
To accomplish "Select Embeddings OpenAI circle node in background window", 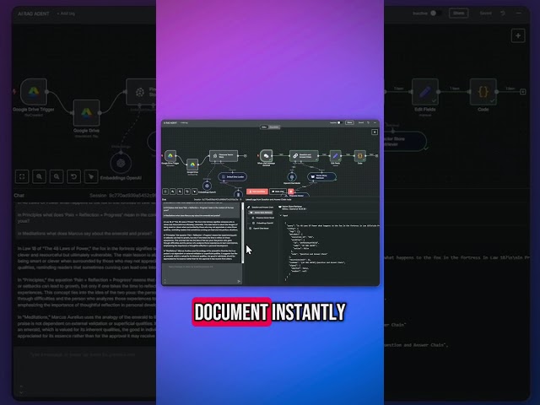I will tap(121, 163).
